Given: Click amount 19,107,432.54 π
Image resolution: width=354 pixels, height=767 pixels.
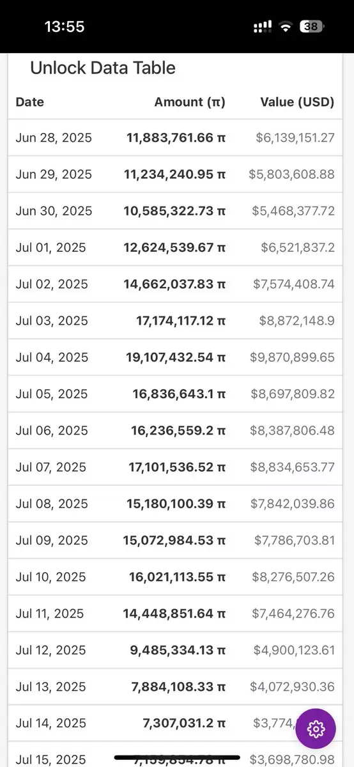Looking at the screenshot, I should pyautogui.click(x=176, y=357).
